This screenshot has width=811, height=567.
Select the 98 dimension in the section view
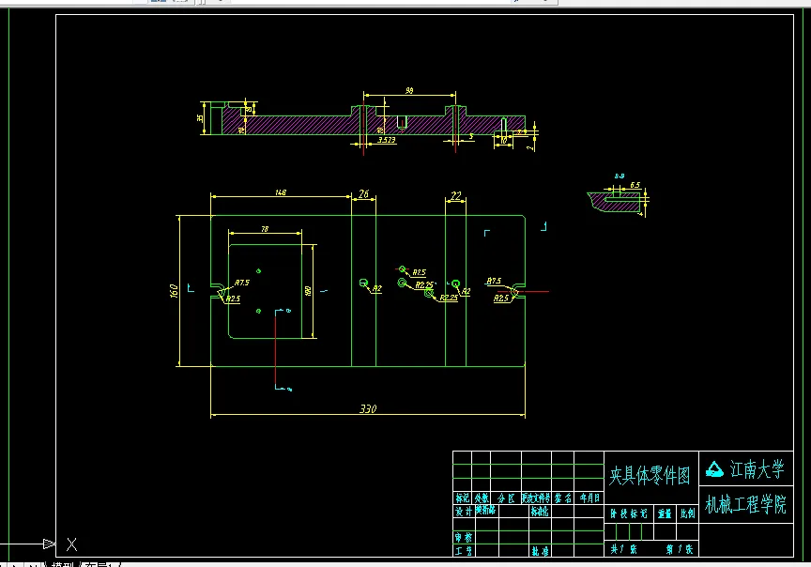tap(409, 90)
